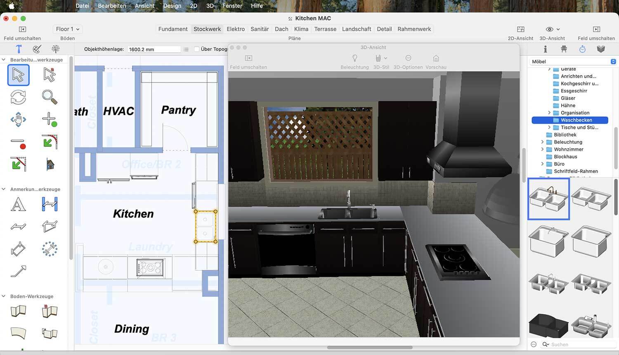The image size is (619, 355).
Task: Click the horizontal scrollbar below the 3D view
Action: (370, 348)
